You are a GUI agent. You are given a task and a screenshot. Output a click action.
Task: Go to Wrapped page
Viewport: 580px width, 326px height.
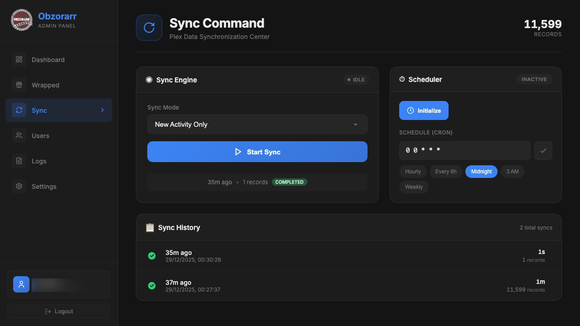click(x=59, y=85)
